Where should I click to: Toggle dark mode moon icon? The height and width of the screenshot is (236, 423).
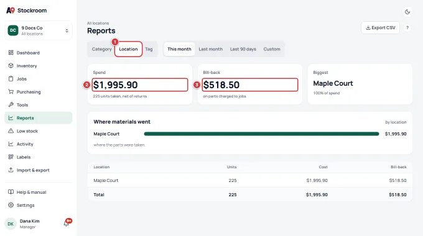click(x=407, y=12)
